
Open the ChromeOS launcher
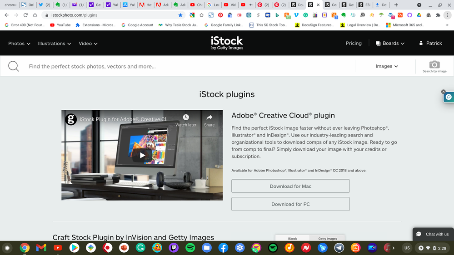[7, 248]
